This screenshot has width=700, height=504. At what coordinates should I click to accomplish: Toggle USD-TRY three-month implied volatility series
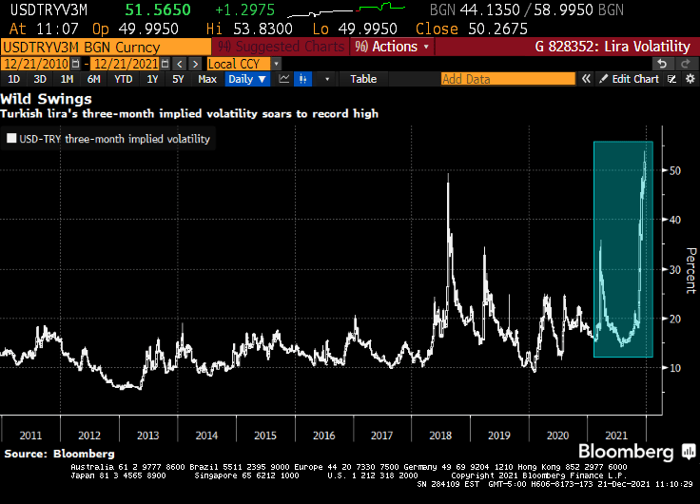[11, 139]
